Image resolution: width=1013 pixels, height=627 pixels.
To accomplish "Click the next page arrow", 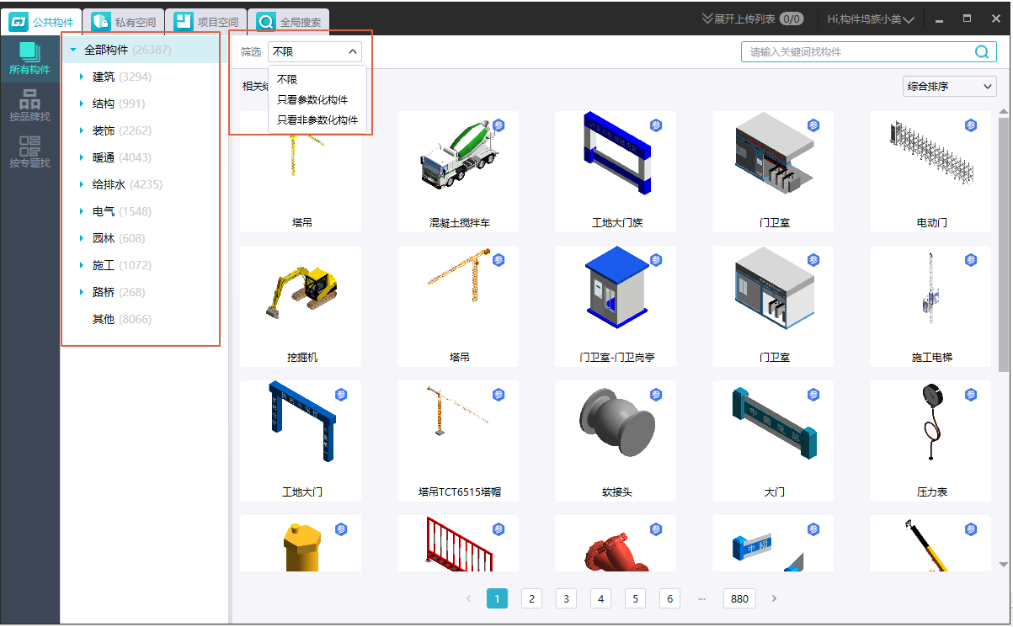I will 775,598.
